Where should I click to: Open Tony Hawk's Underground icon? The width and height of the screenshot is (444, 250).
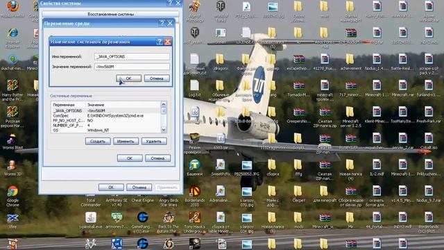(x=194, y=223)
